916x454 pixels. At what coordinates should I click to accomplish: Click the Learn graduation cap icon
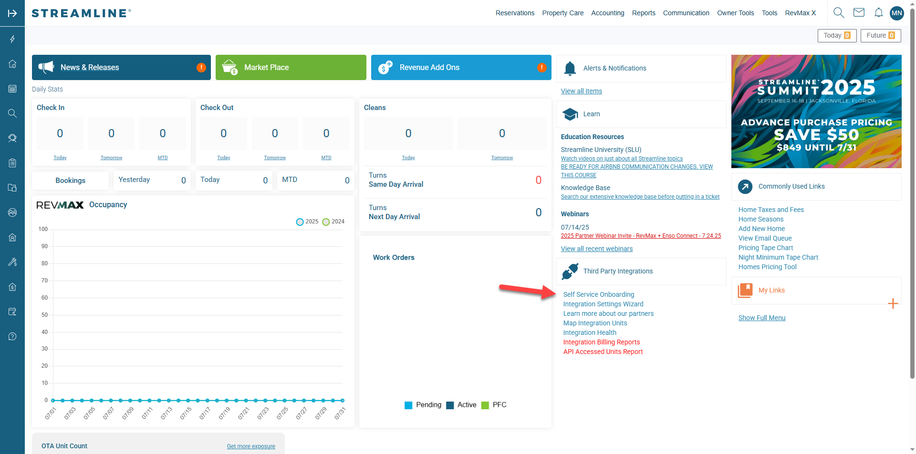click(x=570, y=114)
